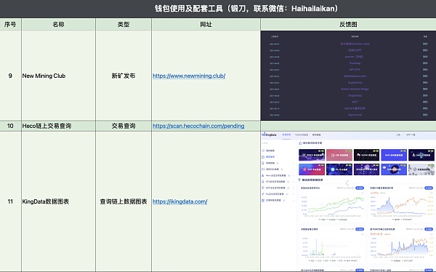This screenshot has height=272, width=436.
Task: Select the 反馈图 column header
Action: pyautogui.click(x=348, y=25)
